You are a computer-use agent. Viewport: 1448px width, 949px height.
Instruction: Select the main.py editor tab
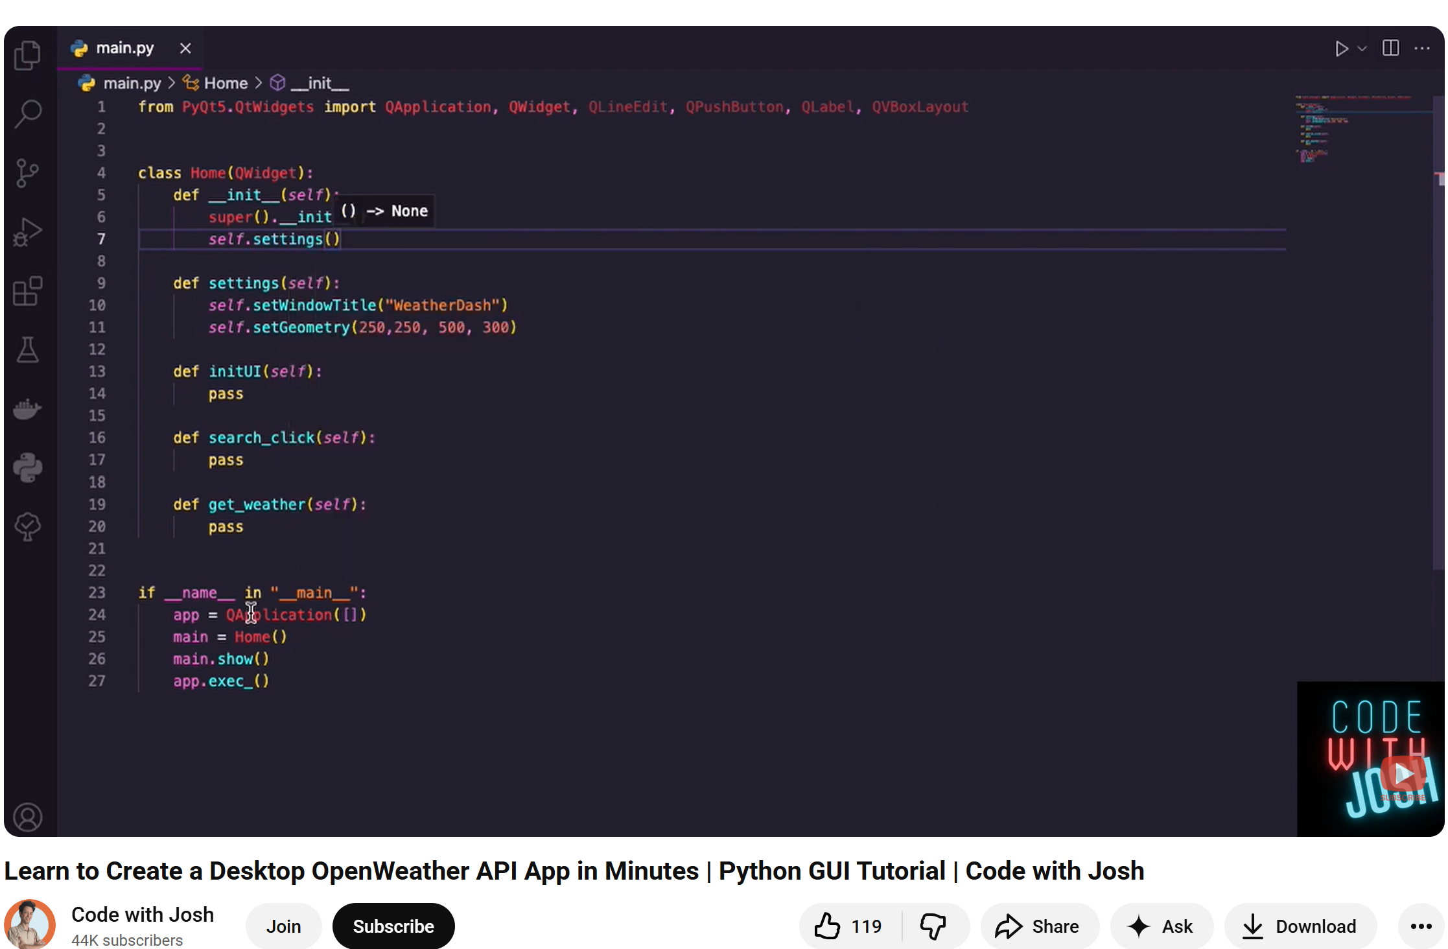tap(124, 48)
